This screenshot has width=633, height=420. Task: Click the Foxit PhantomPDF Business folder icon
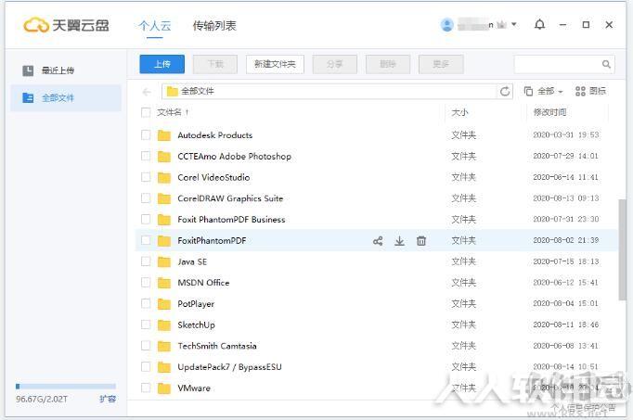[x=164, y=220]
